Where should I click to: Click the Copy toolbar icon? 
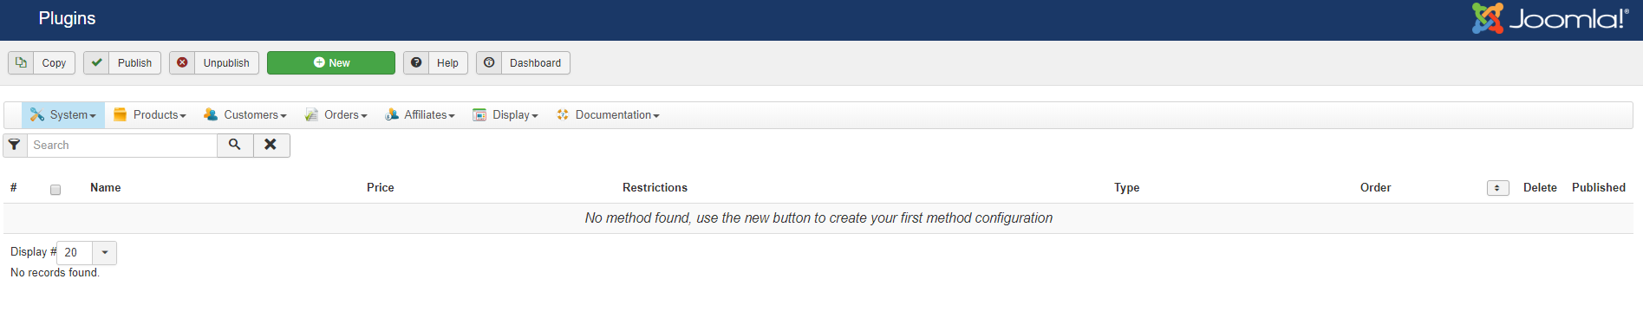21,62
